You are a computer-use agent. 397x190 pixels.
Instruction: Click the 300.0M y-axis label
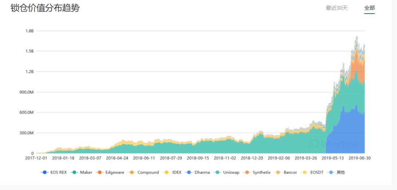[x=26, y=133]
